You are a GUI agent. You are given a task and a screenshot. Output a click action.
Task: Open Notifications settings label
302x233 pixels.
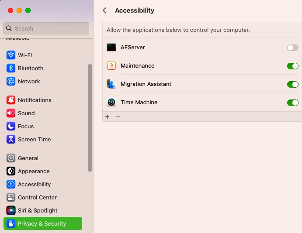point(35,100)
